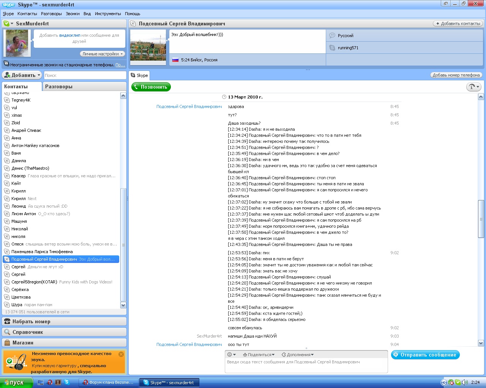Click own profile avatar picture
The image size is (486, 388).
[x=17, y=43]
